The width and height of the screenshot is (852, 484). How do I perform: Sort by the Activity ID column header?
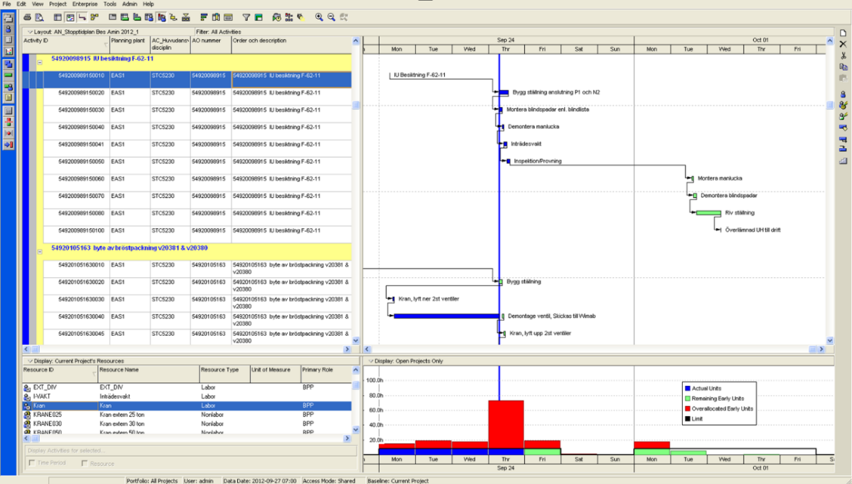point(66,45)
